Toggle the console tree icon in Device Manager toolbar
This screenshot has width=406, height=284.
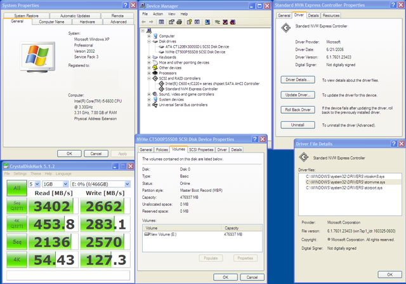pyautogui.click(x=161, y=22)
